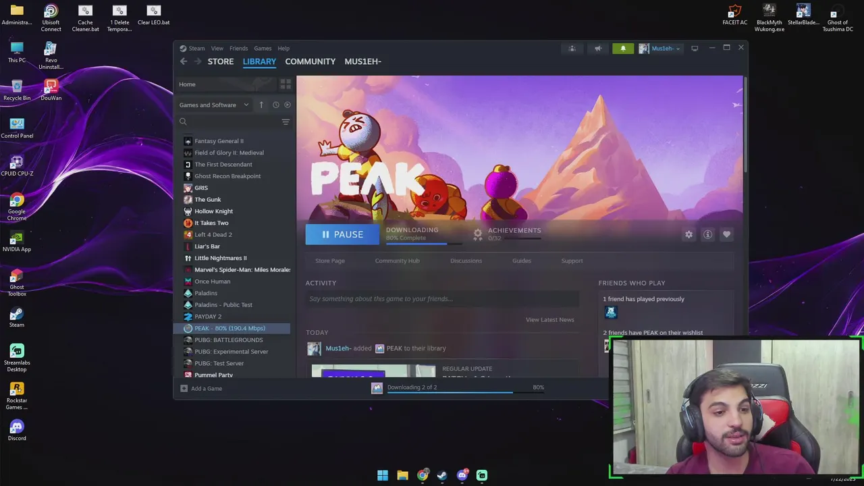This screenshot has width=864, height=486.
Task: Click View Latest News link
Action: tap(550, 320)
